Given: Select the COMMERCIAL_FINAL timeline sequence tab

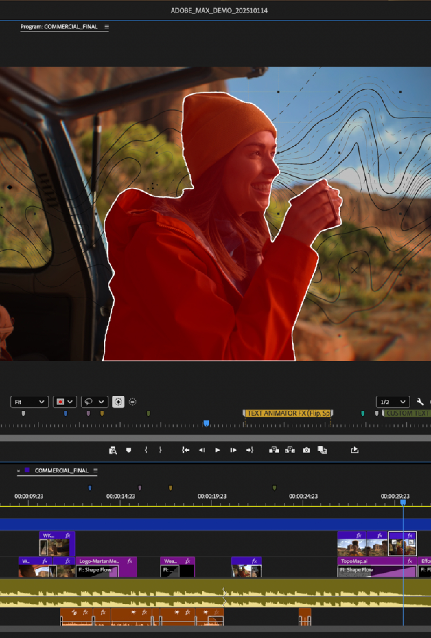Looking at the screenshot, I should [62, 471].
